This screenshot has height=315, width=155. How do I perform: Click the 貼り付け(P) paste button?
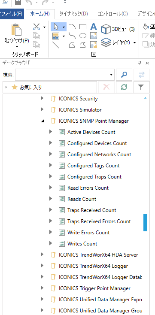coord(17,36)
